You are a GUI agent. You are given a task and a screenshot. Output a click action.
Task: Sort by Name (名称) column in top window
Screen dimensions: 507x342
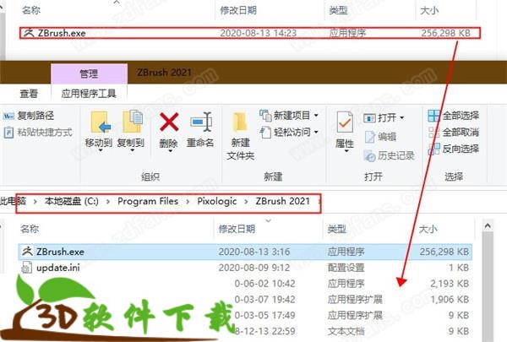(31, 10)
